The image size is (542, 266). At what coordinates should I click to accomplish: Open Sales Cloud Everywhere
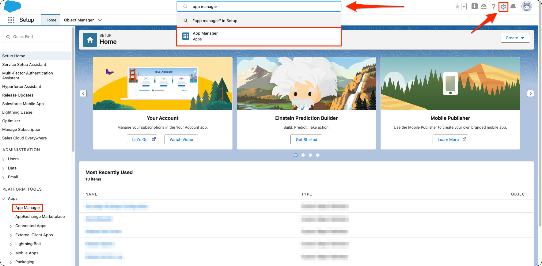coord(25,138)
